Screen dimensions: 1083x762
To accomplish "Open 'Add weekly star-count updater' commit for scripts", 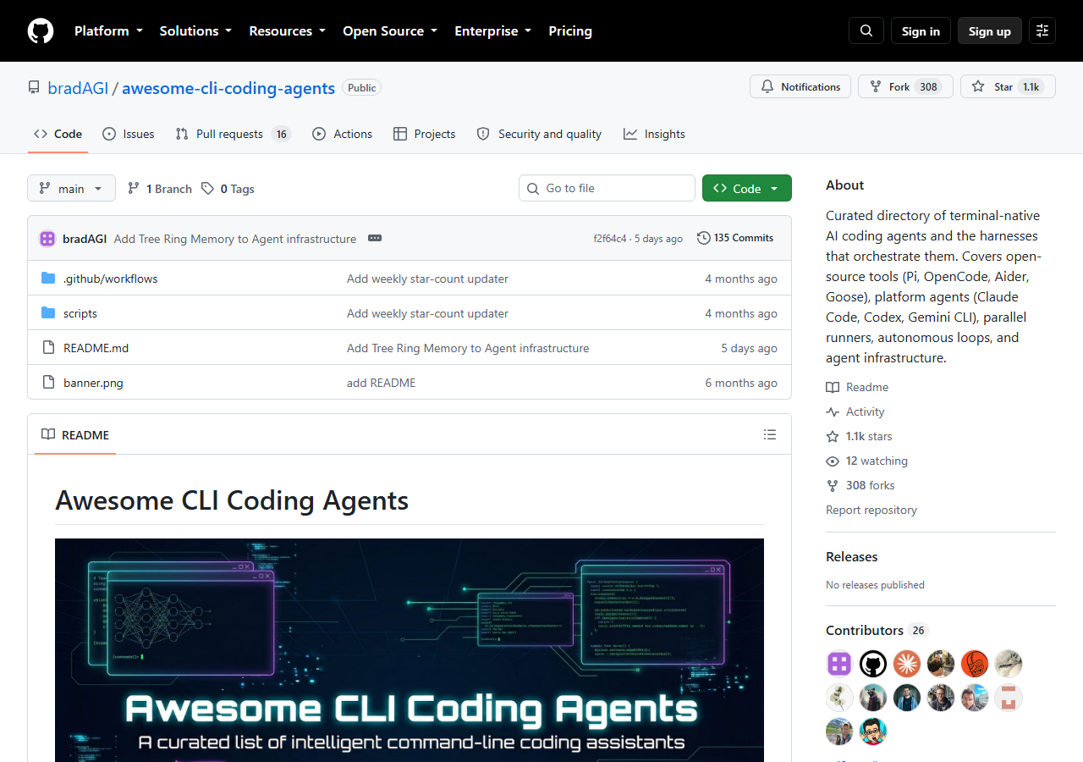I will coord(427,313).
